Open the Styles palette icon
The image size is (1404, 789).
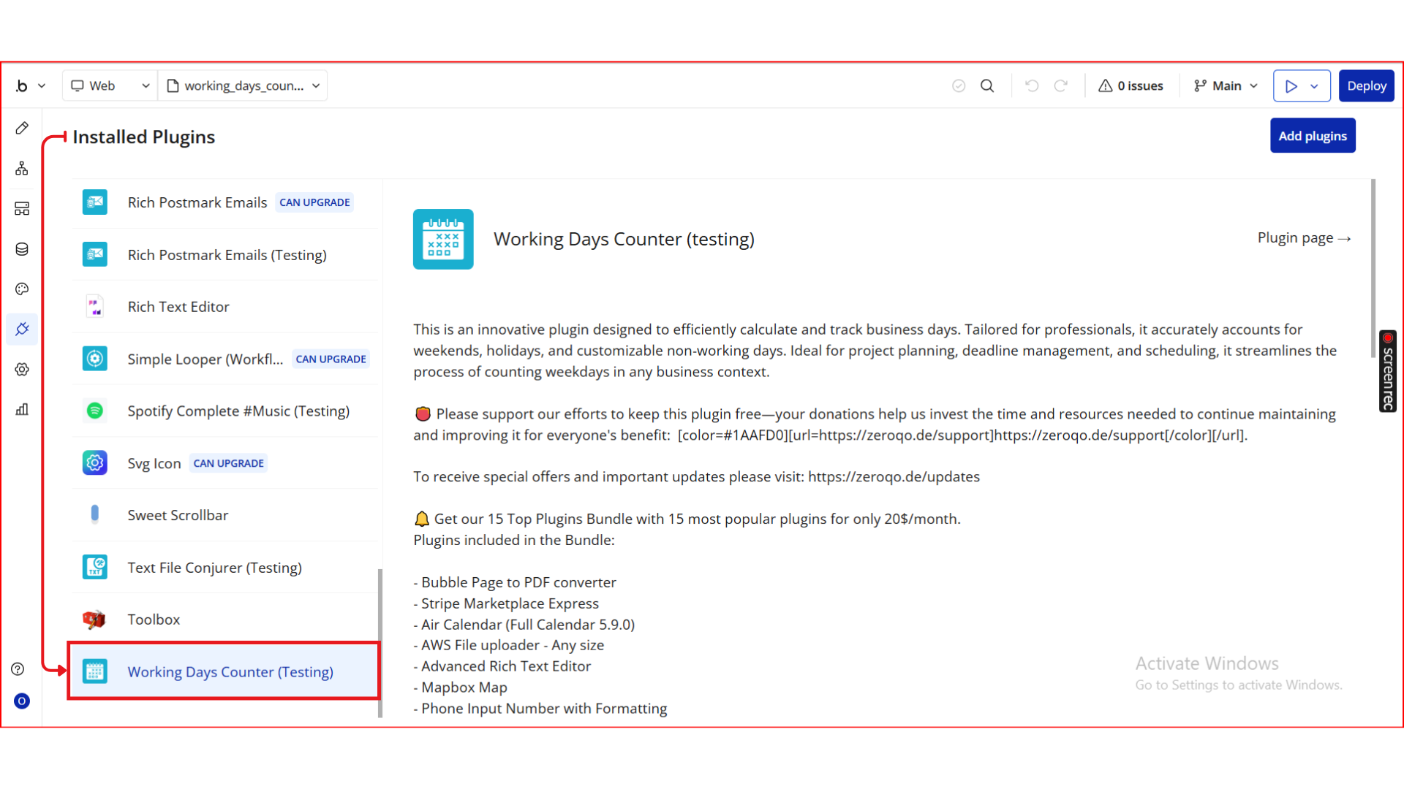point(22,289)
